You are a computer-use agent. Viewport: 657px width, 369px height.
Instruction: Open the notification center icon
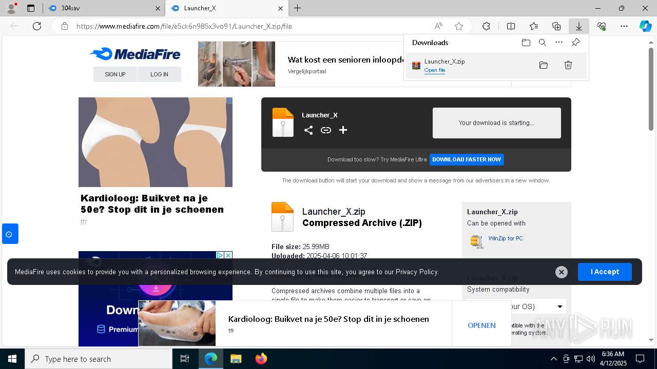(x=640, y=359)
